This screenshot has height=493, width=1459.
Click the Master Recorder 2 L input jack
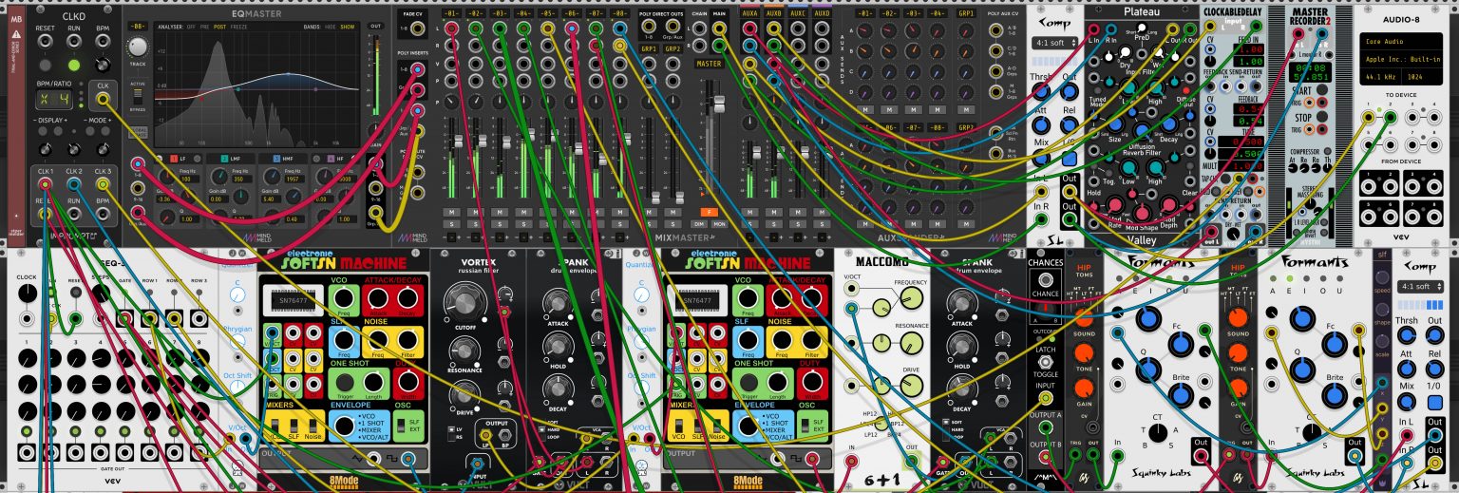click(x=1300, y=34)
